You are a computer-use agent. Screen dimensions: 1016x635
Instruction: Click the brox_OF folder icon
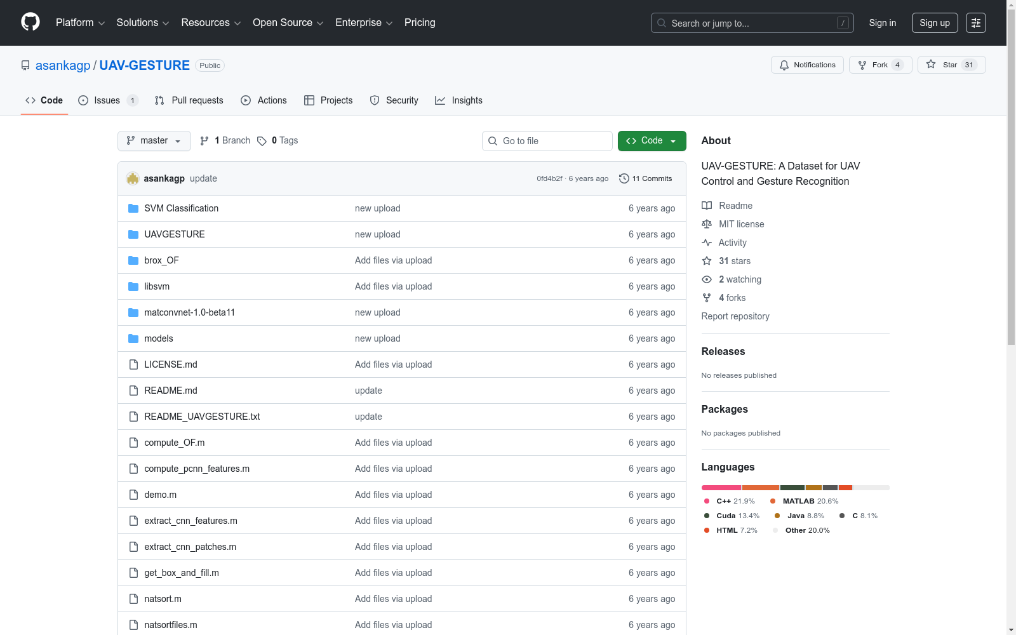coord(133,260)
